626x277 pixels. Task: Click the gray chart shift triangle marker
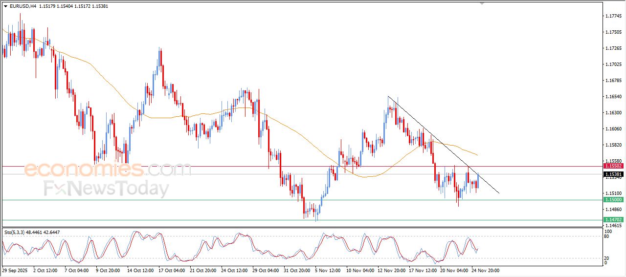pos(482,3)
